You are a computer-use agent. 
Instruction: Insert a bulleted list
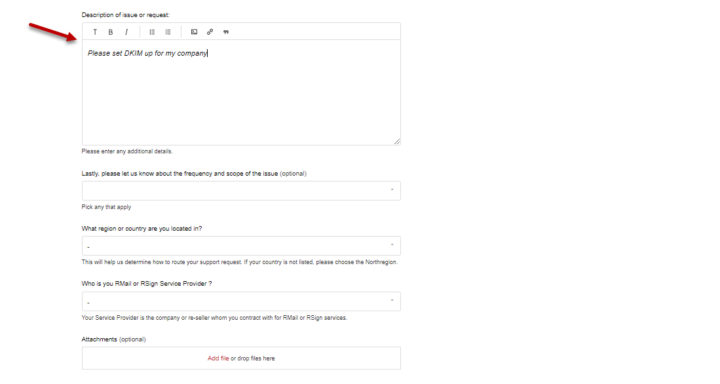coord(152,32)
